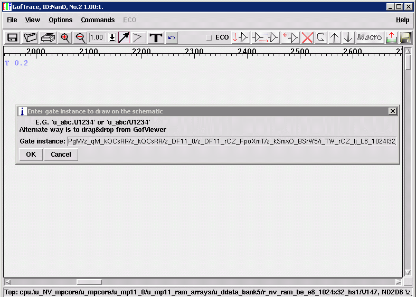Screen dimensions: 416x297
Task: Open the zoom level dropdown arrow
Action: pos(112,37)
